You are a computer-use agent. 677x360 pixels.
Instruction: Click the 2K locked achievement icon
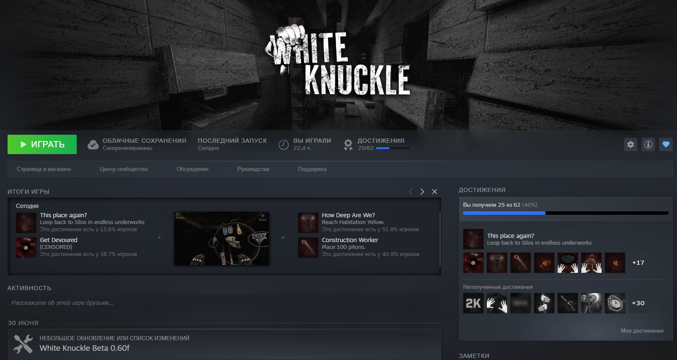473,303
